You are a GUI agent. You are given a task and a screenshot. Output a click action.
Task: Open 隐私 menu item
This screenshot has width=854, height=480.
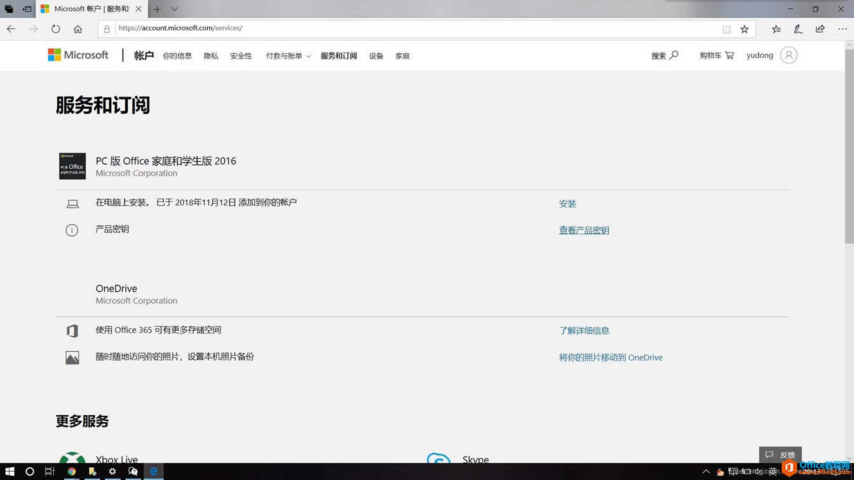[211, 56]
